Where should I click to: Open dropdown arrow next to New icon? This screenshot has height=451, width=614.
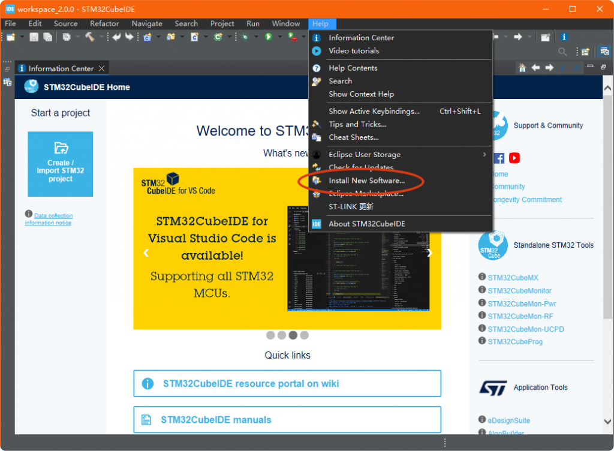(22, 37)
